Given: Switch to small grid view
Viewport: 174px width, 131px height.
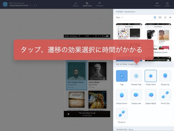Looking at the screenshot, I should click(x=160, y=17).
